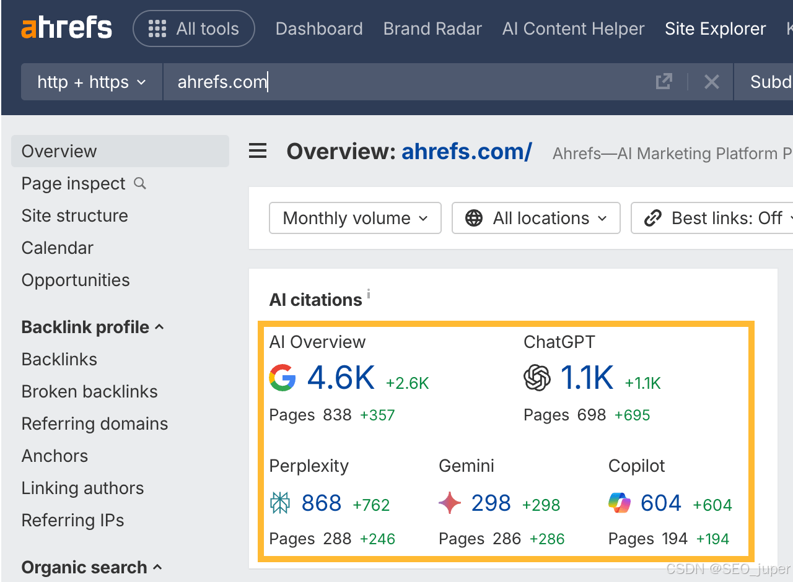Click the +2.6K AI Overview change
This screenshot has width=793, height=582.
pyautogui.click(x=408, y=383)
